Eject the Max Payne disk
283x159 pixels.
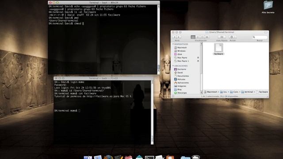click(x=198, y=58)
